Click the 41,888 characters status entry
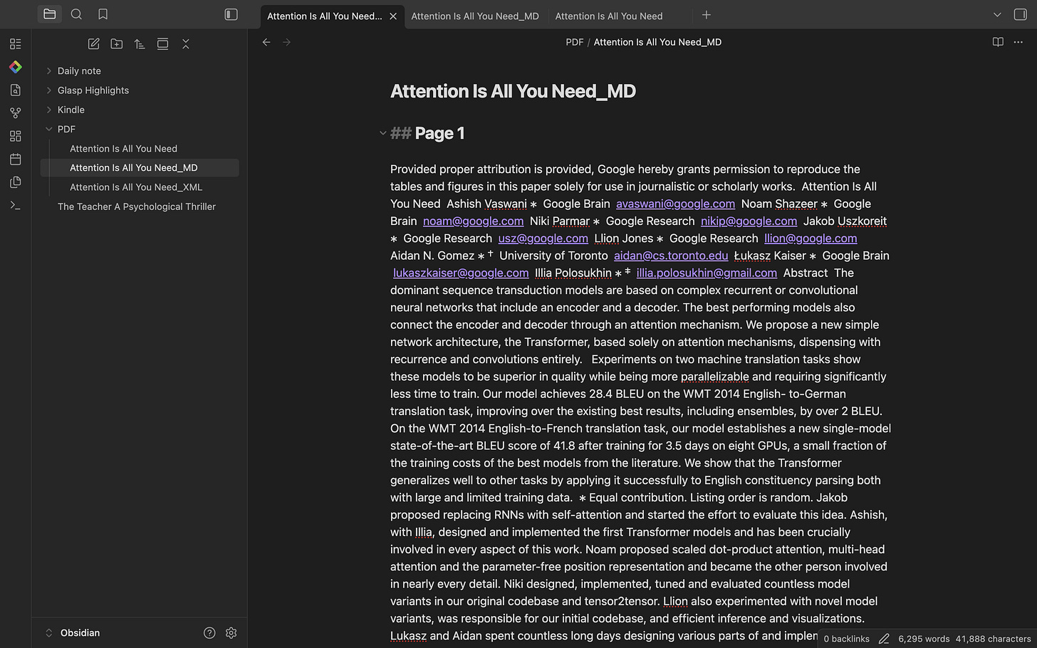1037x648 pixels. pyautogui.click(x=993, y=639)
